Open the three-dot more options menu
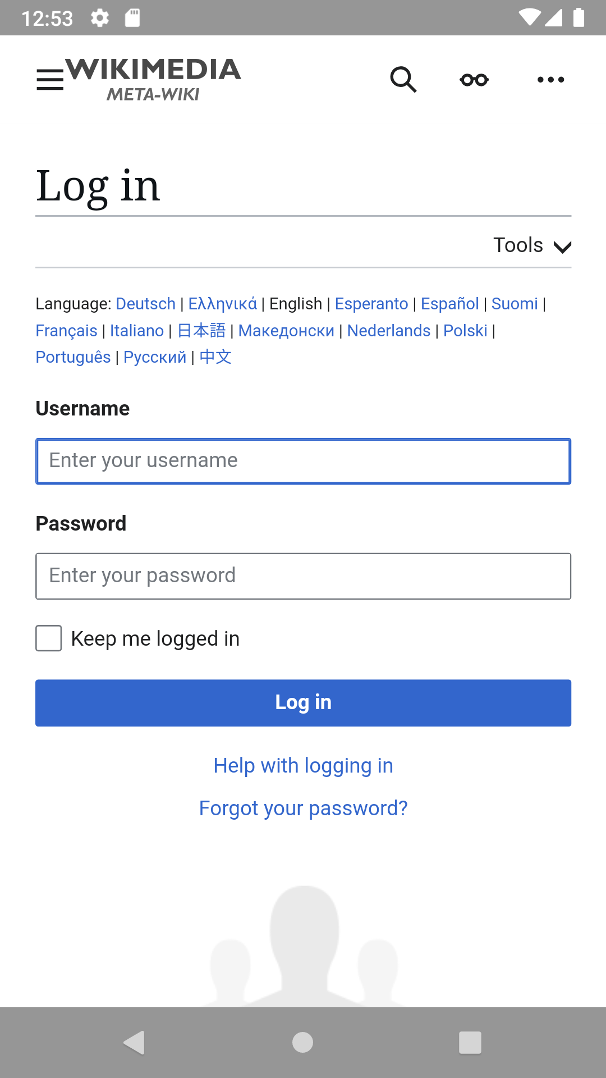 pyautogui.click(x=550, y=80)
